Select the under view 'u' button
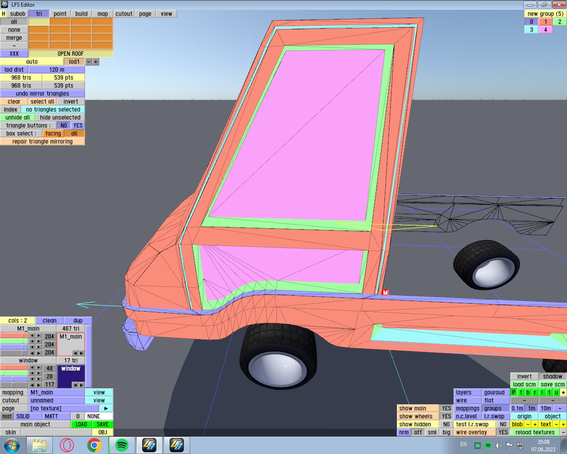This screenshot has width=567, height=454. tap(556, 392)
